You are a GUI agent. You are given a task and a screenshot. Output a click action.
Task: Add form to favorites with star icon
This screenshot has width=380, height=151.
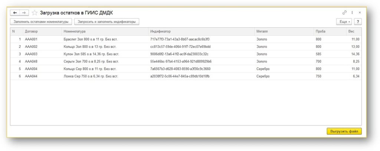(35, 13)
